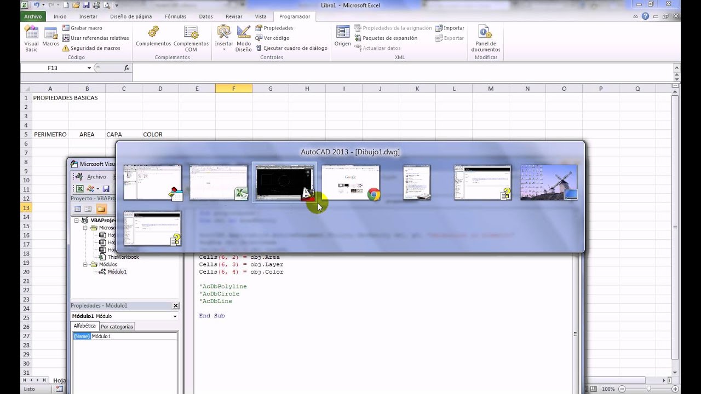Click the Excel Help question mark icon

646,16
